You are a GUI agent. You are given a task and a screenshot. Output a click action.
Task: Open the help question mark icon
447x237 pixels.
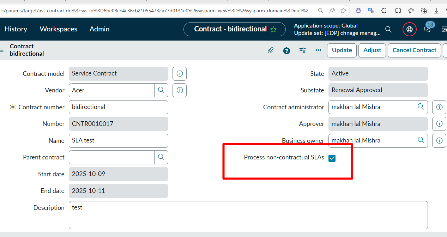pos(286,50)
